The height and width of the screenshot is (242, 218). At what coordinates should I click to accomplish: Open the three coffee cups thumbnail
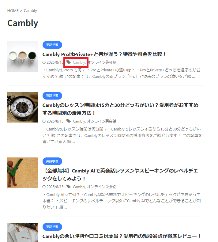23,56
